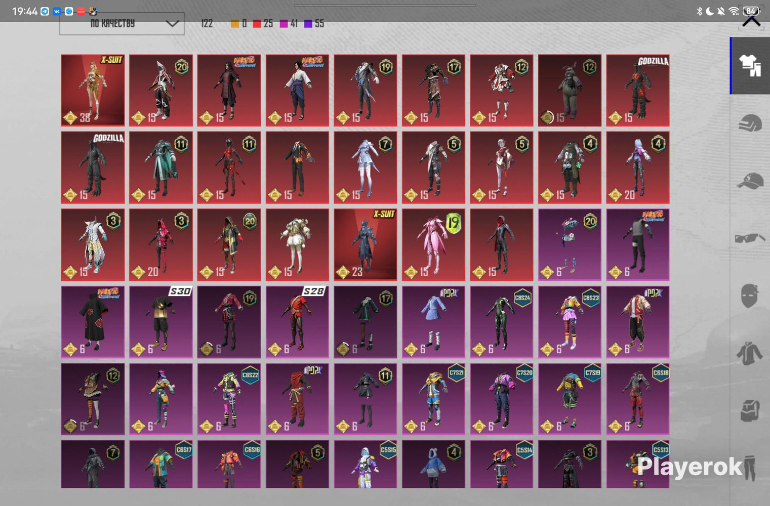The height and width of the screenshot is (506, 770).
Task: Open the cap headwear category icon
Action: tap(750, 181)
